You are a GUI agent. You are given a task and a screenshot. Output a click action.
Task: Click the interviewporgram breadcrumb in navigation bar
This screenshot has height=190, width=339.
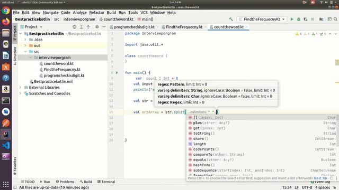point(79,19)
